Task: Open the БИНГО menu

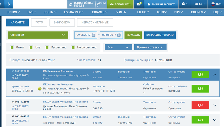Action: (x=143, y=12)
